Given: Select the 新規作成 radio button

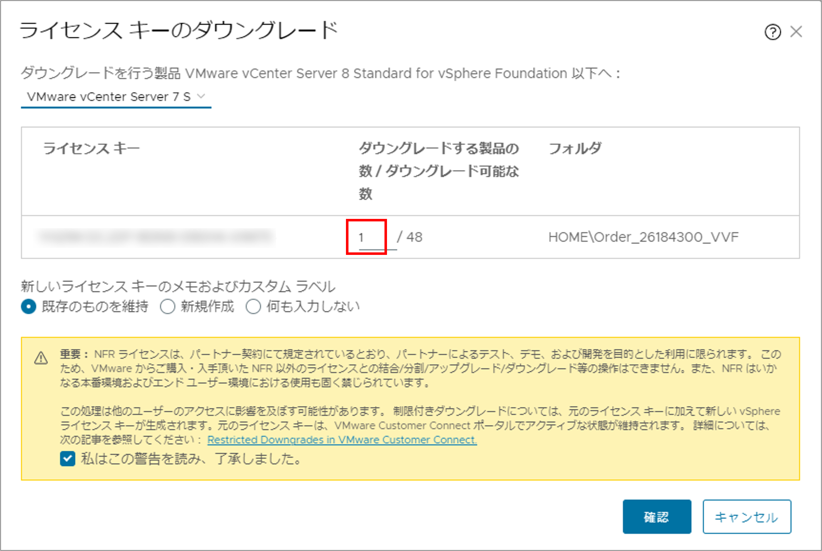Looking at the screenshot, I should click(167, 306).
